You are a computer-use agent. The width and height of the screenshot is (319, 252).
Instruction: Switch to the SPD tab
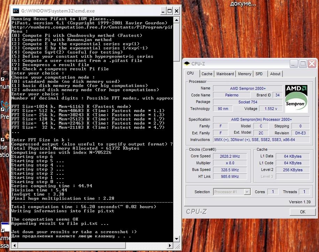tap(259, 74)
